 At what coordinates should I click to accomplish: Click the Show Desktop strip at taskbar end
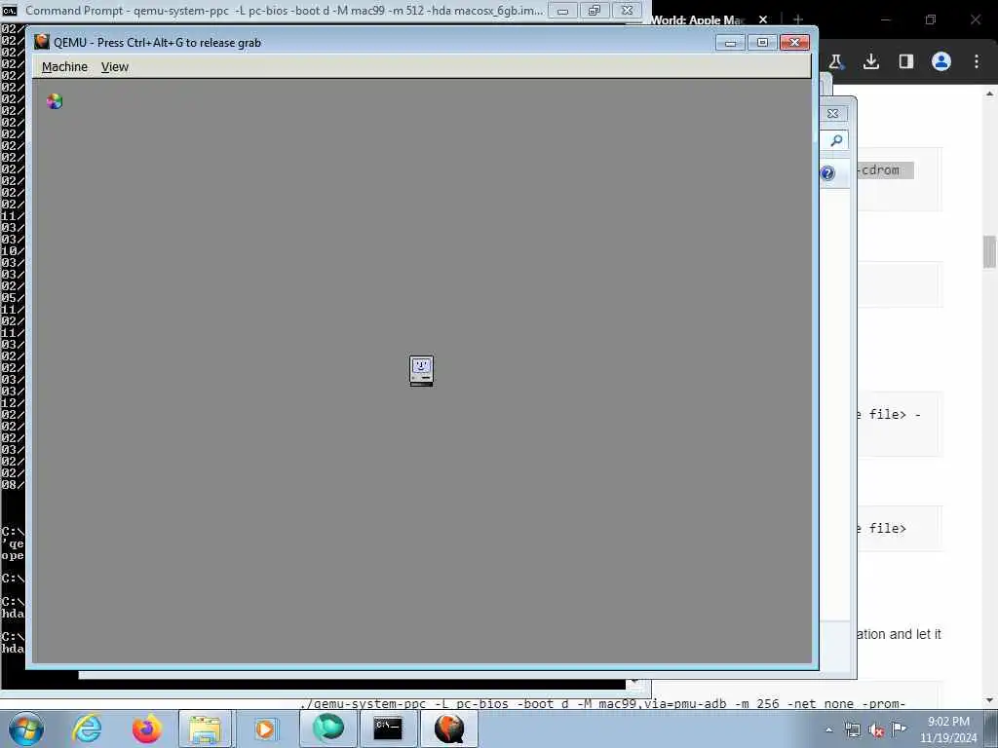991,729
